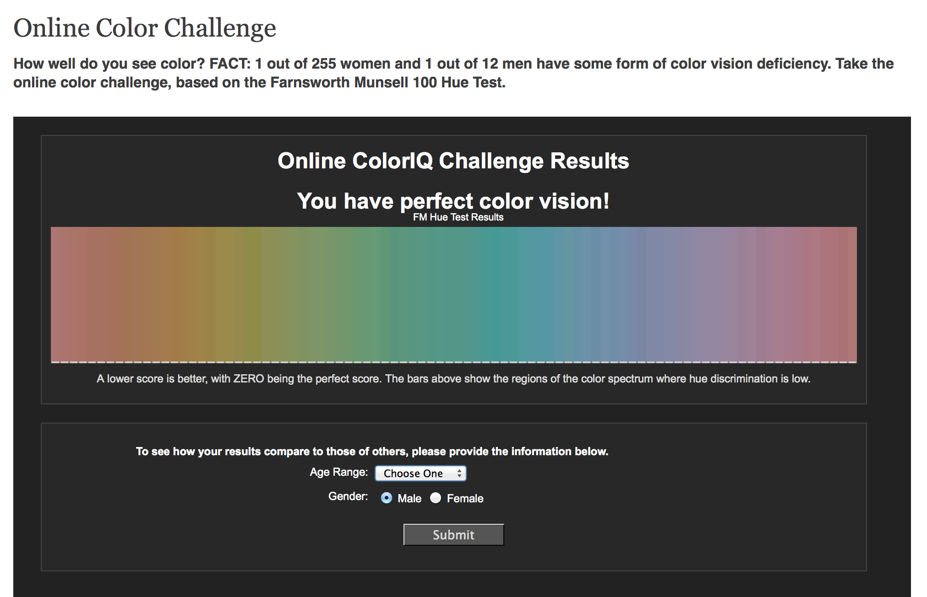
Task: Click the Choose One dropdown arrows
Action: coord(459,473)
